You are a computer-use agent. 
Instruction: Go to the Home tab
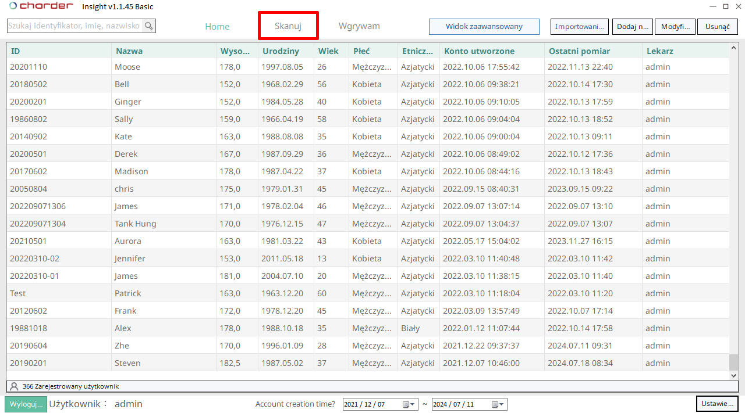pos(217,27)
